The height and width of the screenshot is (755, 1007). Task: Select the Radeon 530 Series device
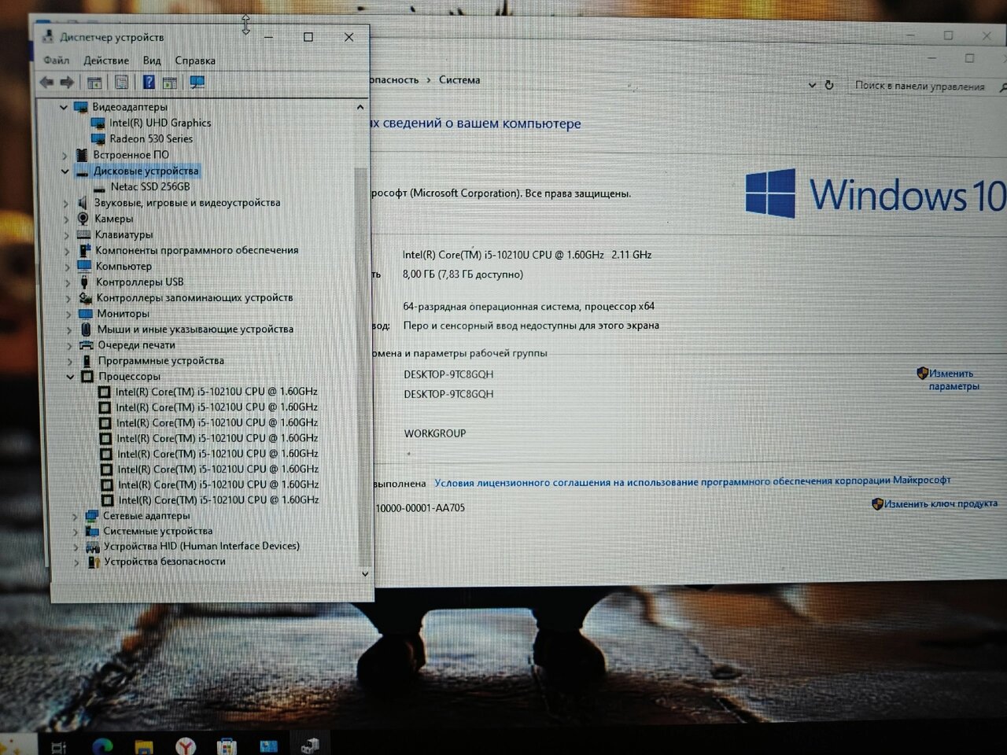point(151,138)
